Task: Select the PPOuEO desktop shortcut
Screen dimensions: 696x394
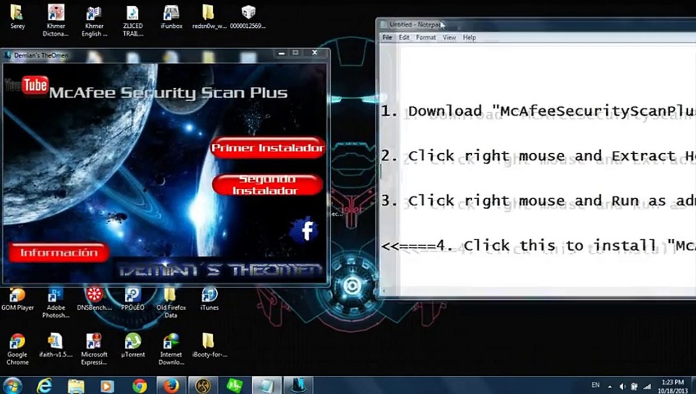Action: [x=133, y=299]
